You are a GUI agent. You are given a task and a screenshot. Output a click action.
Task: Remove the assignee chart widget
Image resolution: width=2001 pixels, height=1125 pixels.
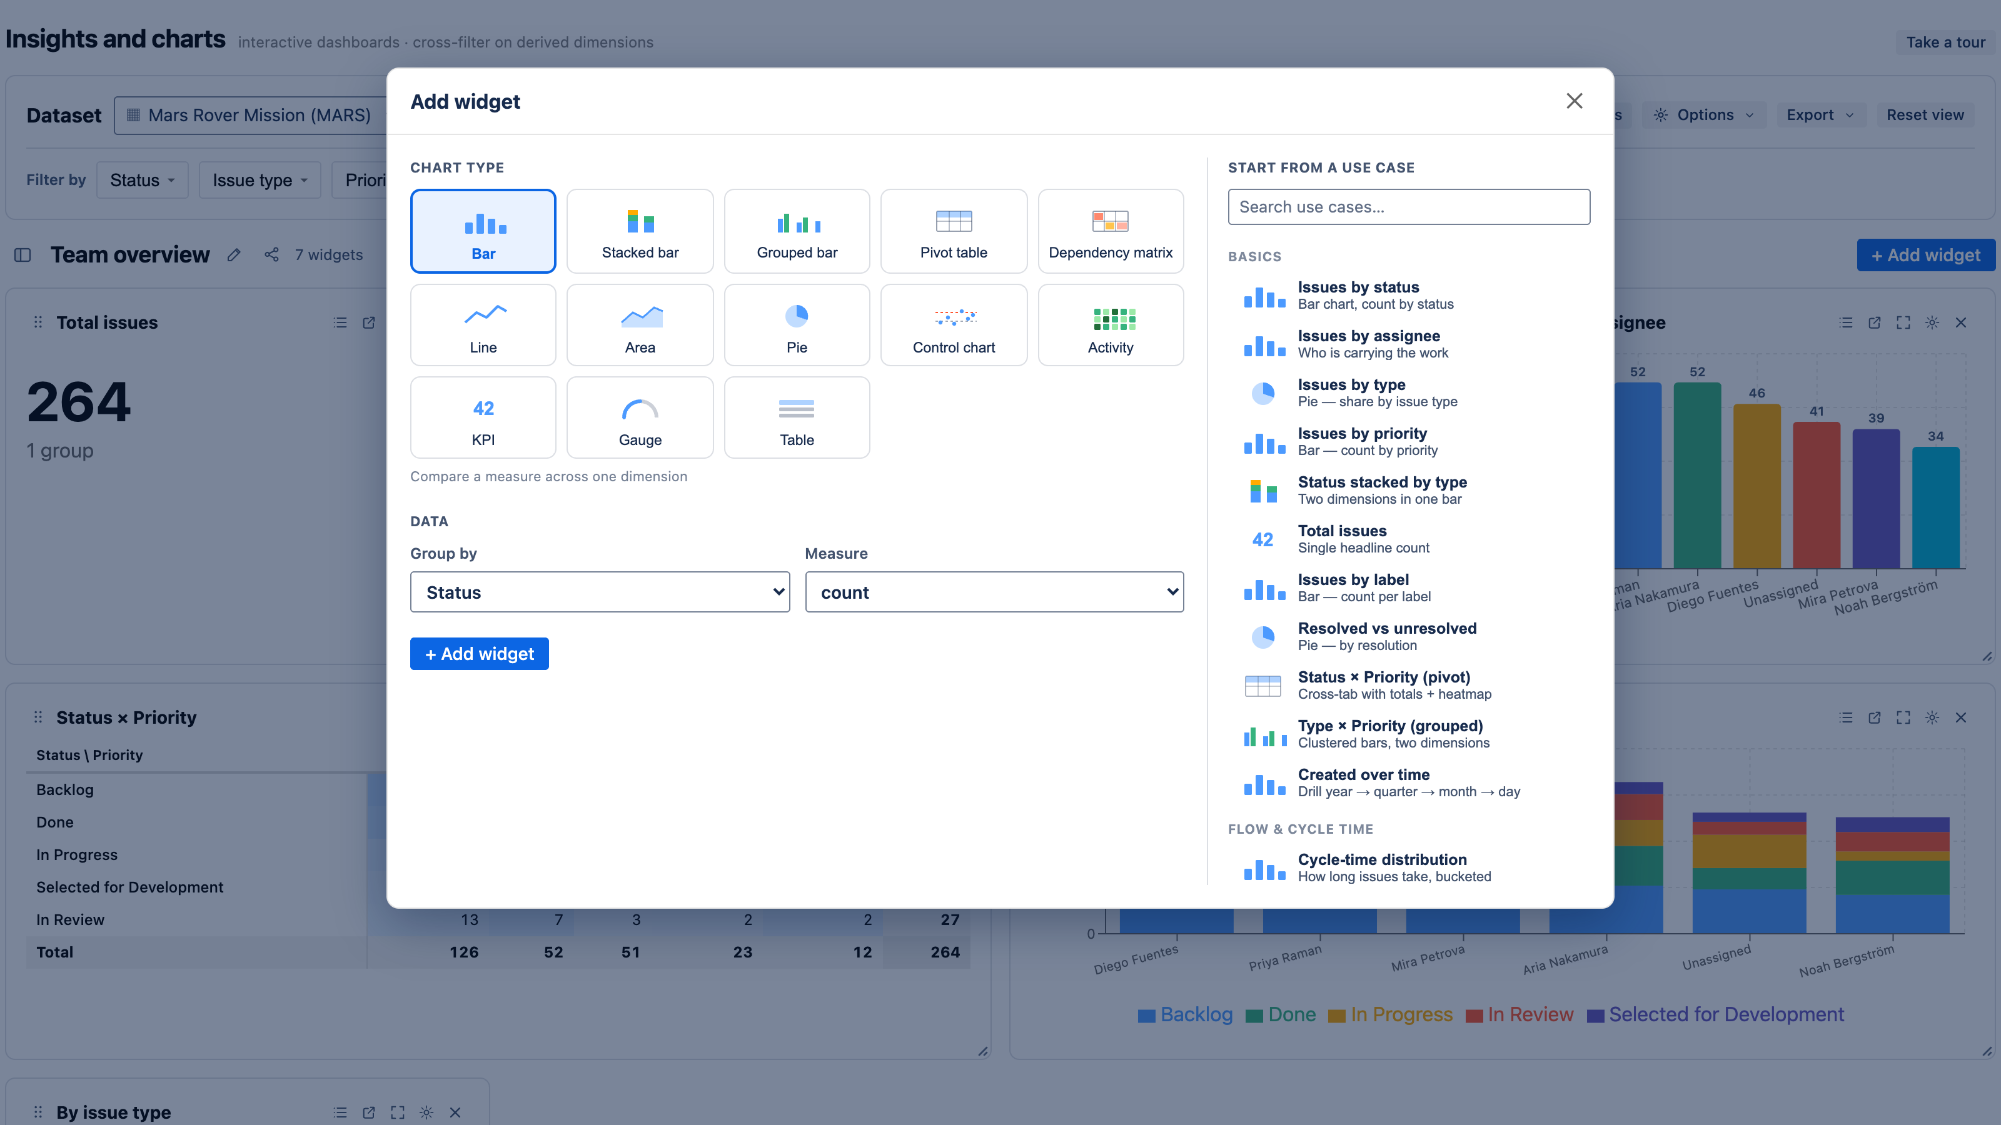click(1960, 322)
